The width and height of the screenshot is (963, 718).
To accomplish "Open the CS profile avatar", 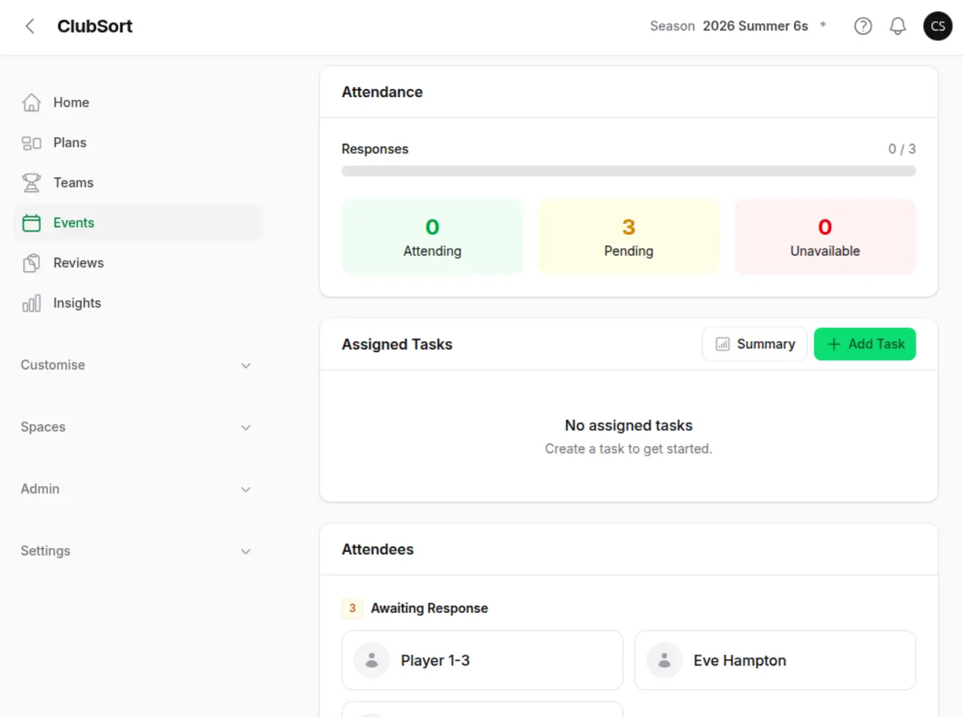I will click(x=937, y=26).
